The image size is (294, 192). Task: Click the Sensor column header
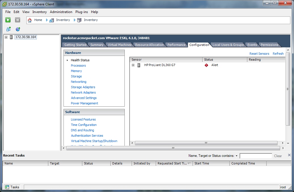[166, 60]
